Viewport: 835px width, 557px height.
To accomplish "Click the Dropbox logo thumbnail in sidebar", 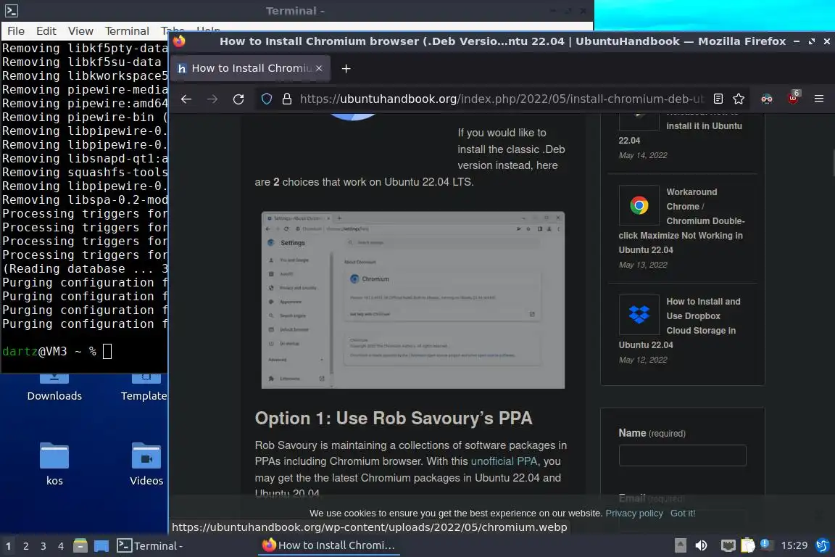I will 639,315.
